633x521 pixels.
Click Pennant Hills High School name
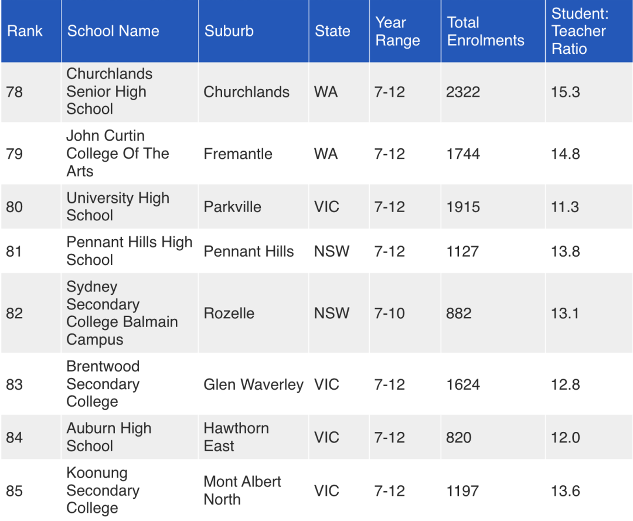(x=129, y=251)
